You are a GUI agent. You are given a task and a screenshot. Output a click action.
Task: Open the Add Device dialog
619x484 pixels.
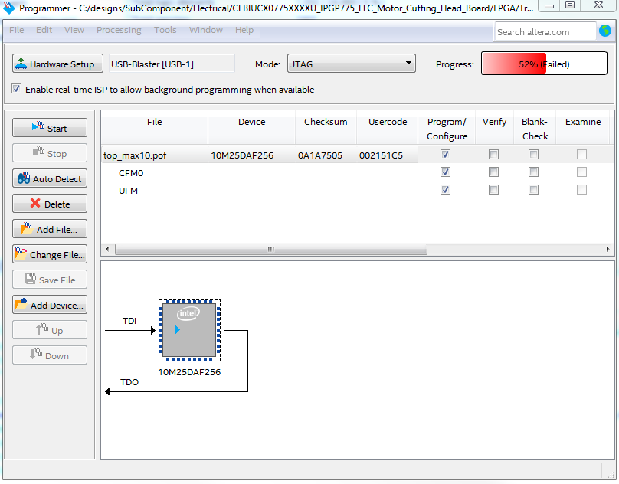click(x=50, y=305)
